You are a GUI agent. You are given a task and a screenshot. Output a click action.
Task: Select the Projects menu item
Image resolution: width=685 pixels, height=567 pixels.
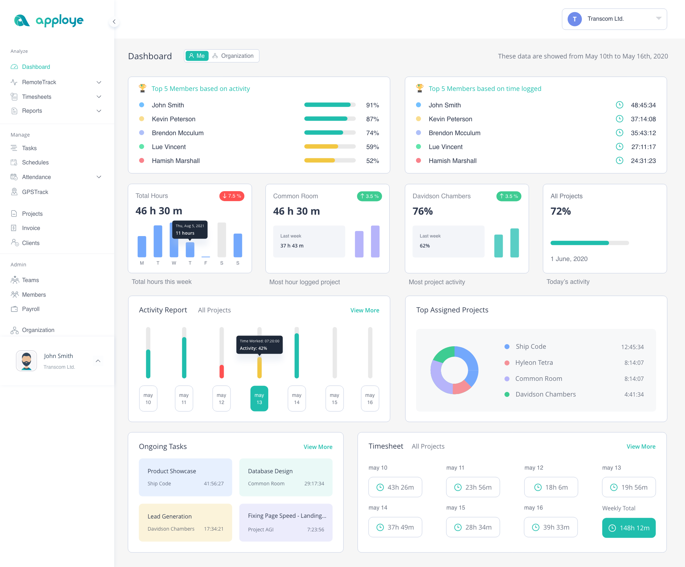tap(32, 213)
